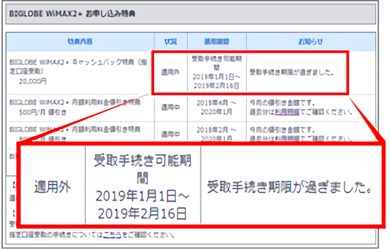Follow the 'こちら' link below the table
390x249 pixels.
[112, 235]
